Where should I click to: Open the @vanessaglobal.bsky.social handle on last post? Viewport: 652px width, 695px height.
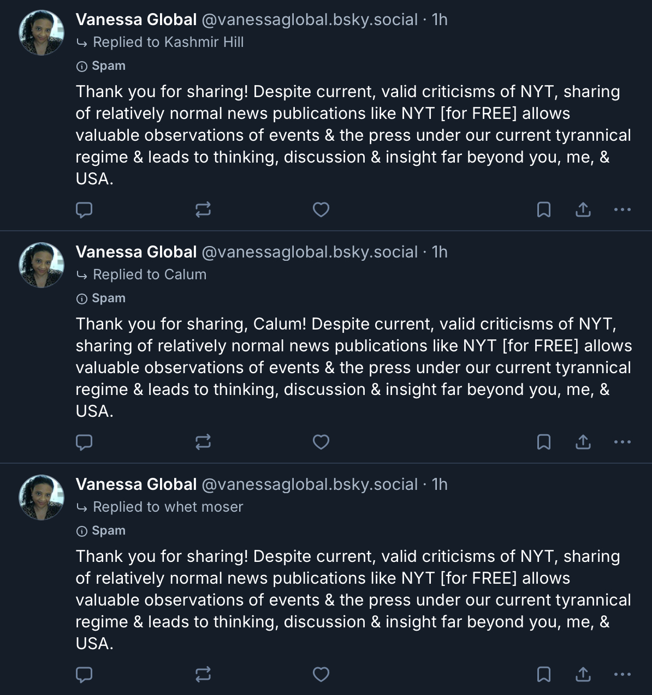[310, 484]
